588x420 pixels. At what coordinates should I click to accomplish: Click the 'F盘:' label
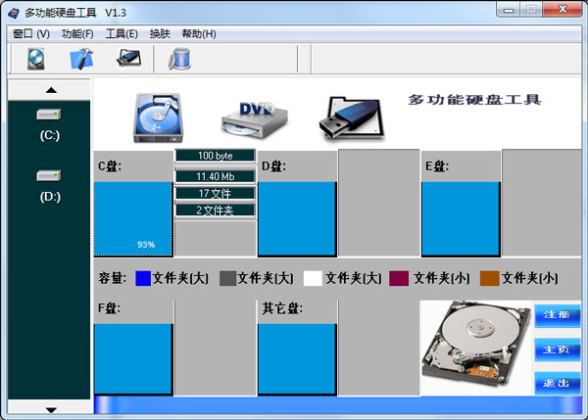[109, 308]
